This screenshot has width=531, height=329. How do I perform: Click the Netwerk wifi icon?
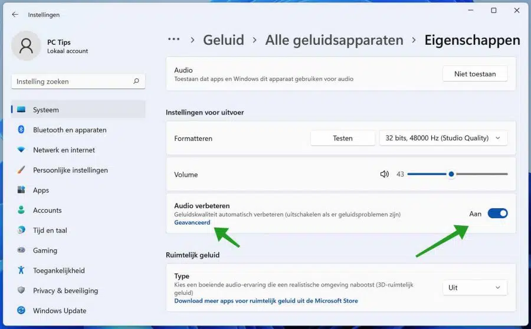pos(21,150)
